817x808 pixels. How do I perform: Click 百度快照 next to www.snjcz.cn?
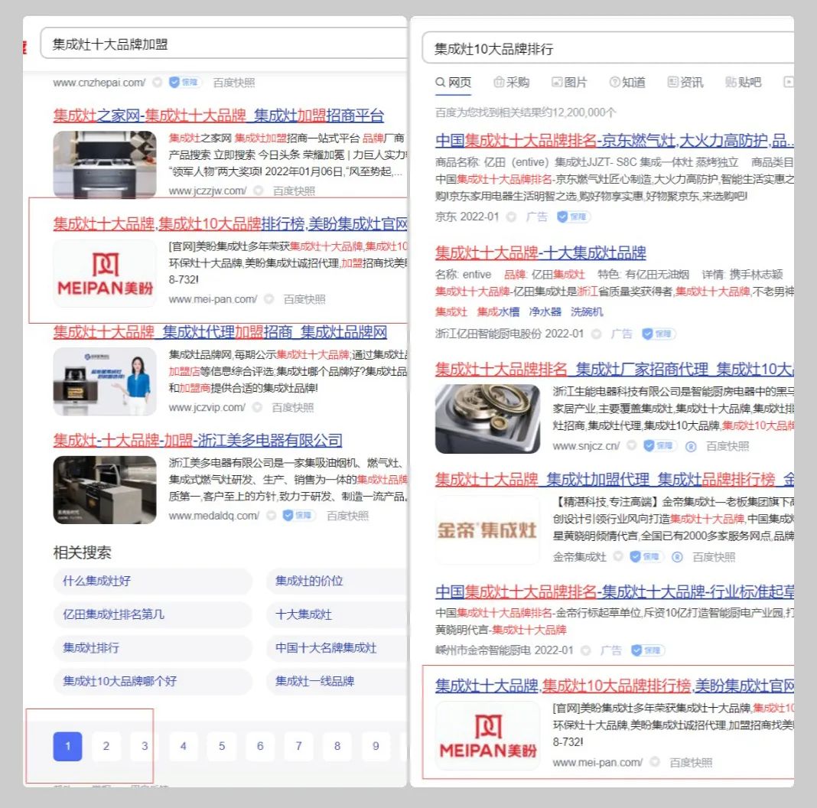coord(727,446)
